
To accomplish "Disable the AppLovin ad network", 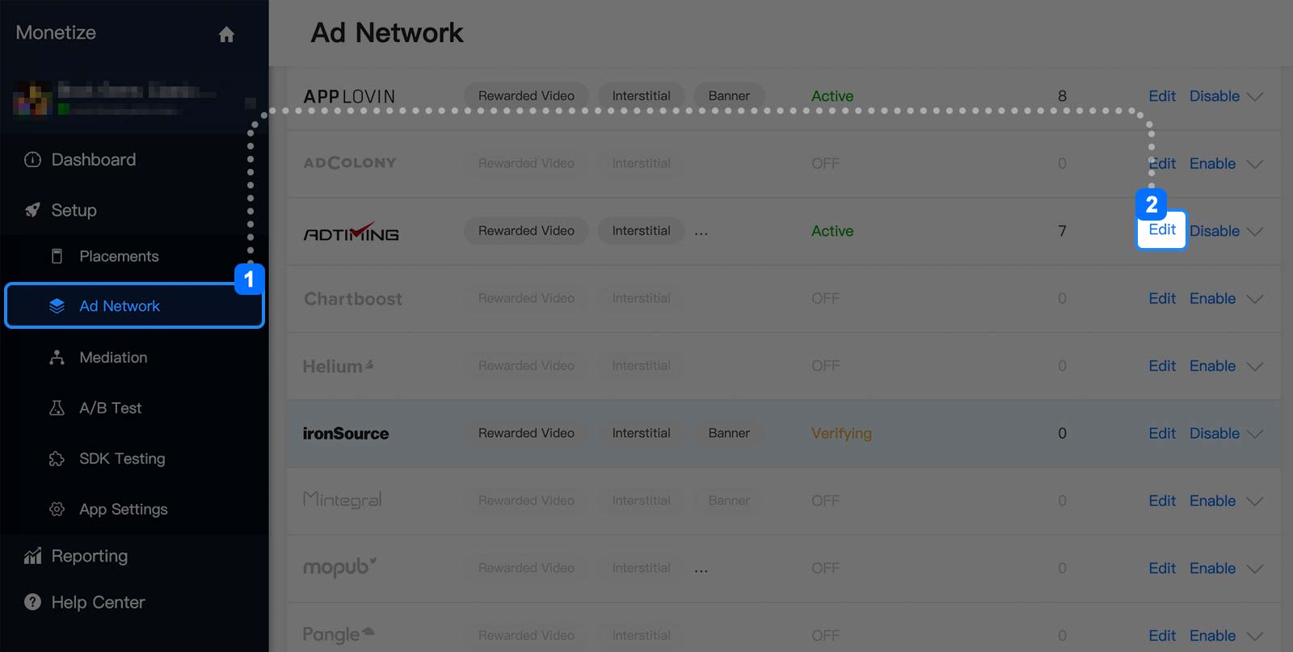I will [1214, 96].
